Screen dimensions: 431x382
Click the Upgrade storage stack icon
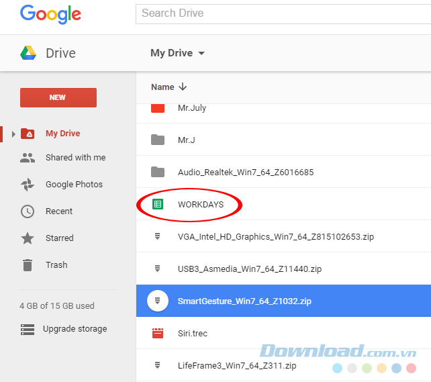(x=28, y=329)
